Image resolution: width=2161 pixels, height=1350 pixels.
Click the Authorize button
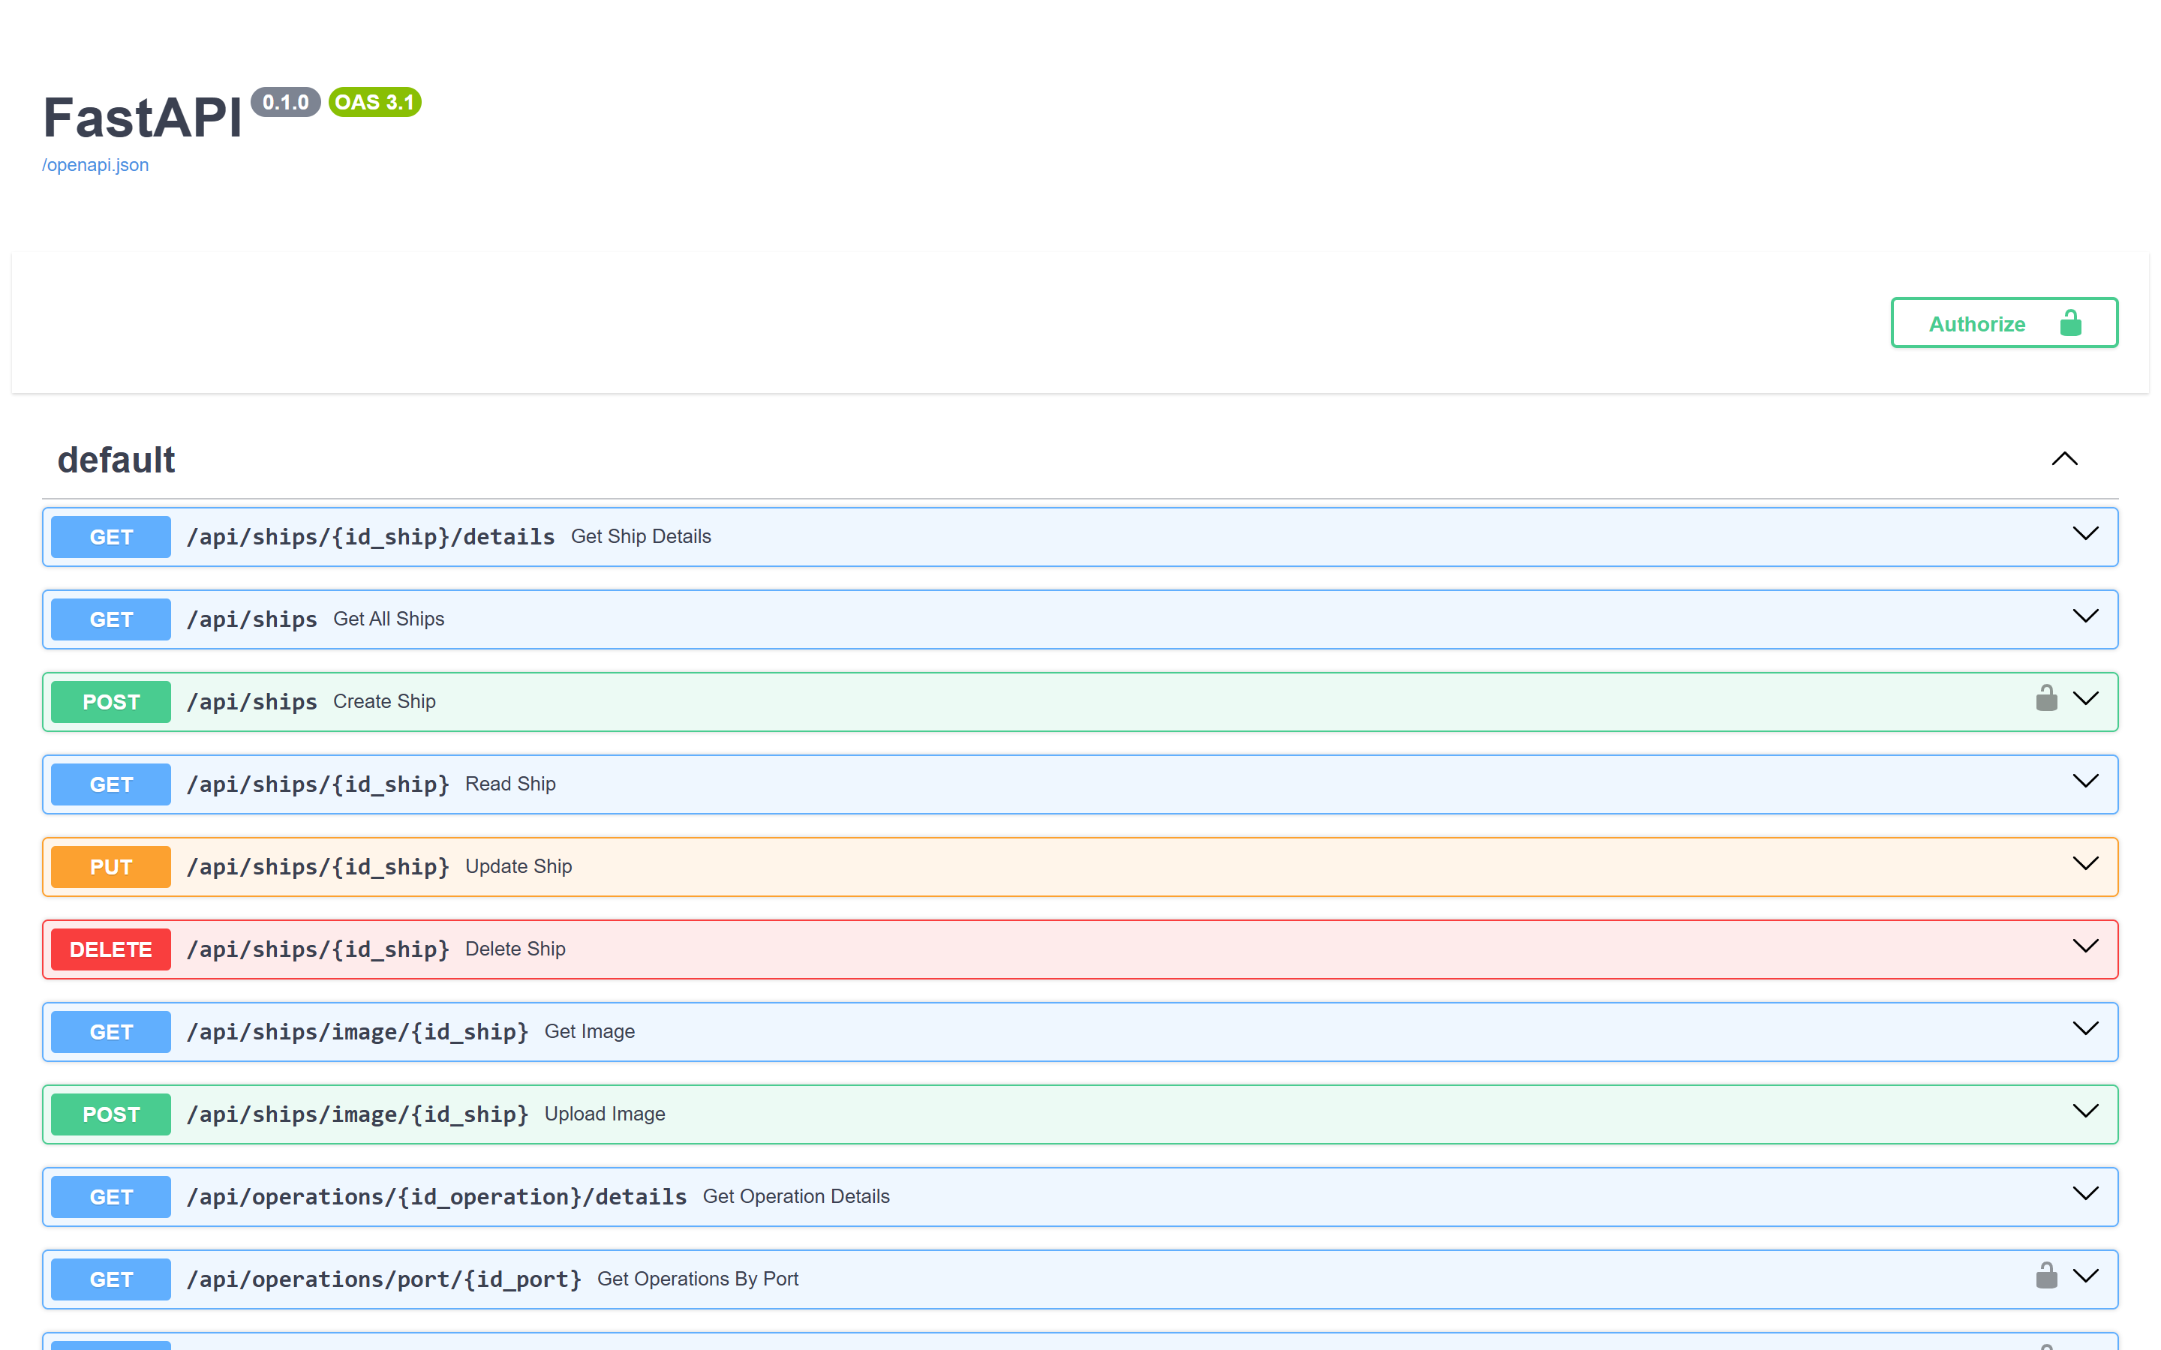[2004, 323]
